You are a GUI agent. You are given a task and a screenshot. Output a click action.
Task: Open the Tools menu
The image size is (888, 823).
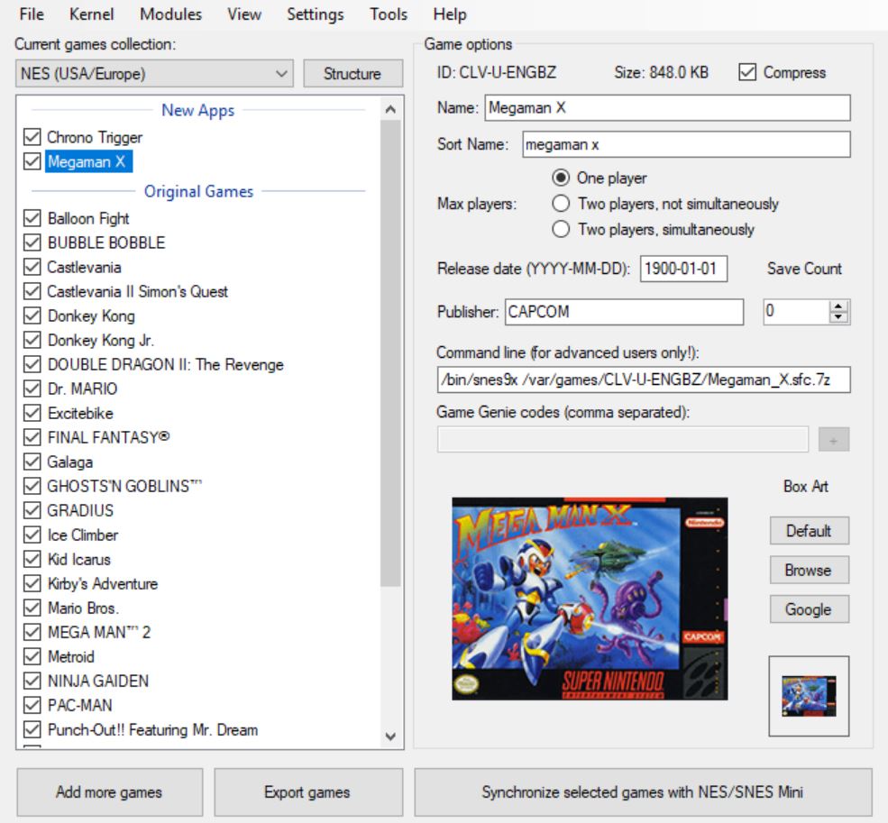[388, 14]
